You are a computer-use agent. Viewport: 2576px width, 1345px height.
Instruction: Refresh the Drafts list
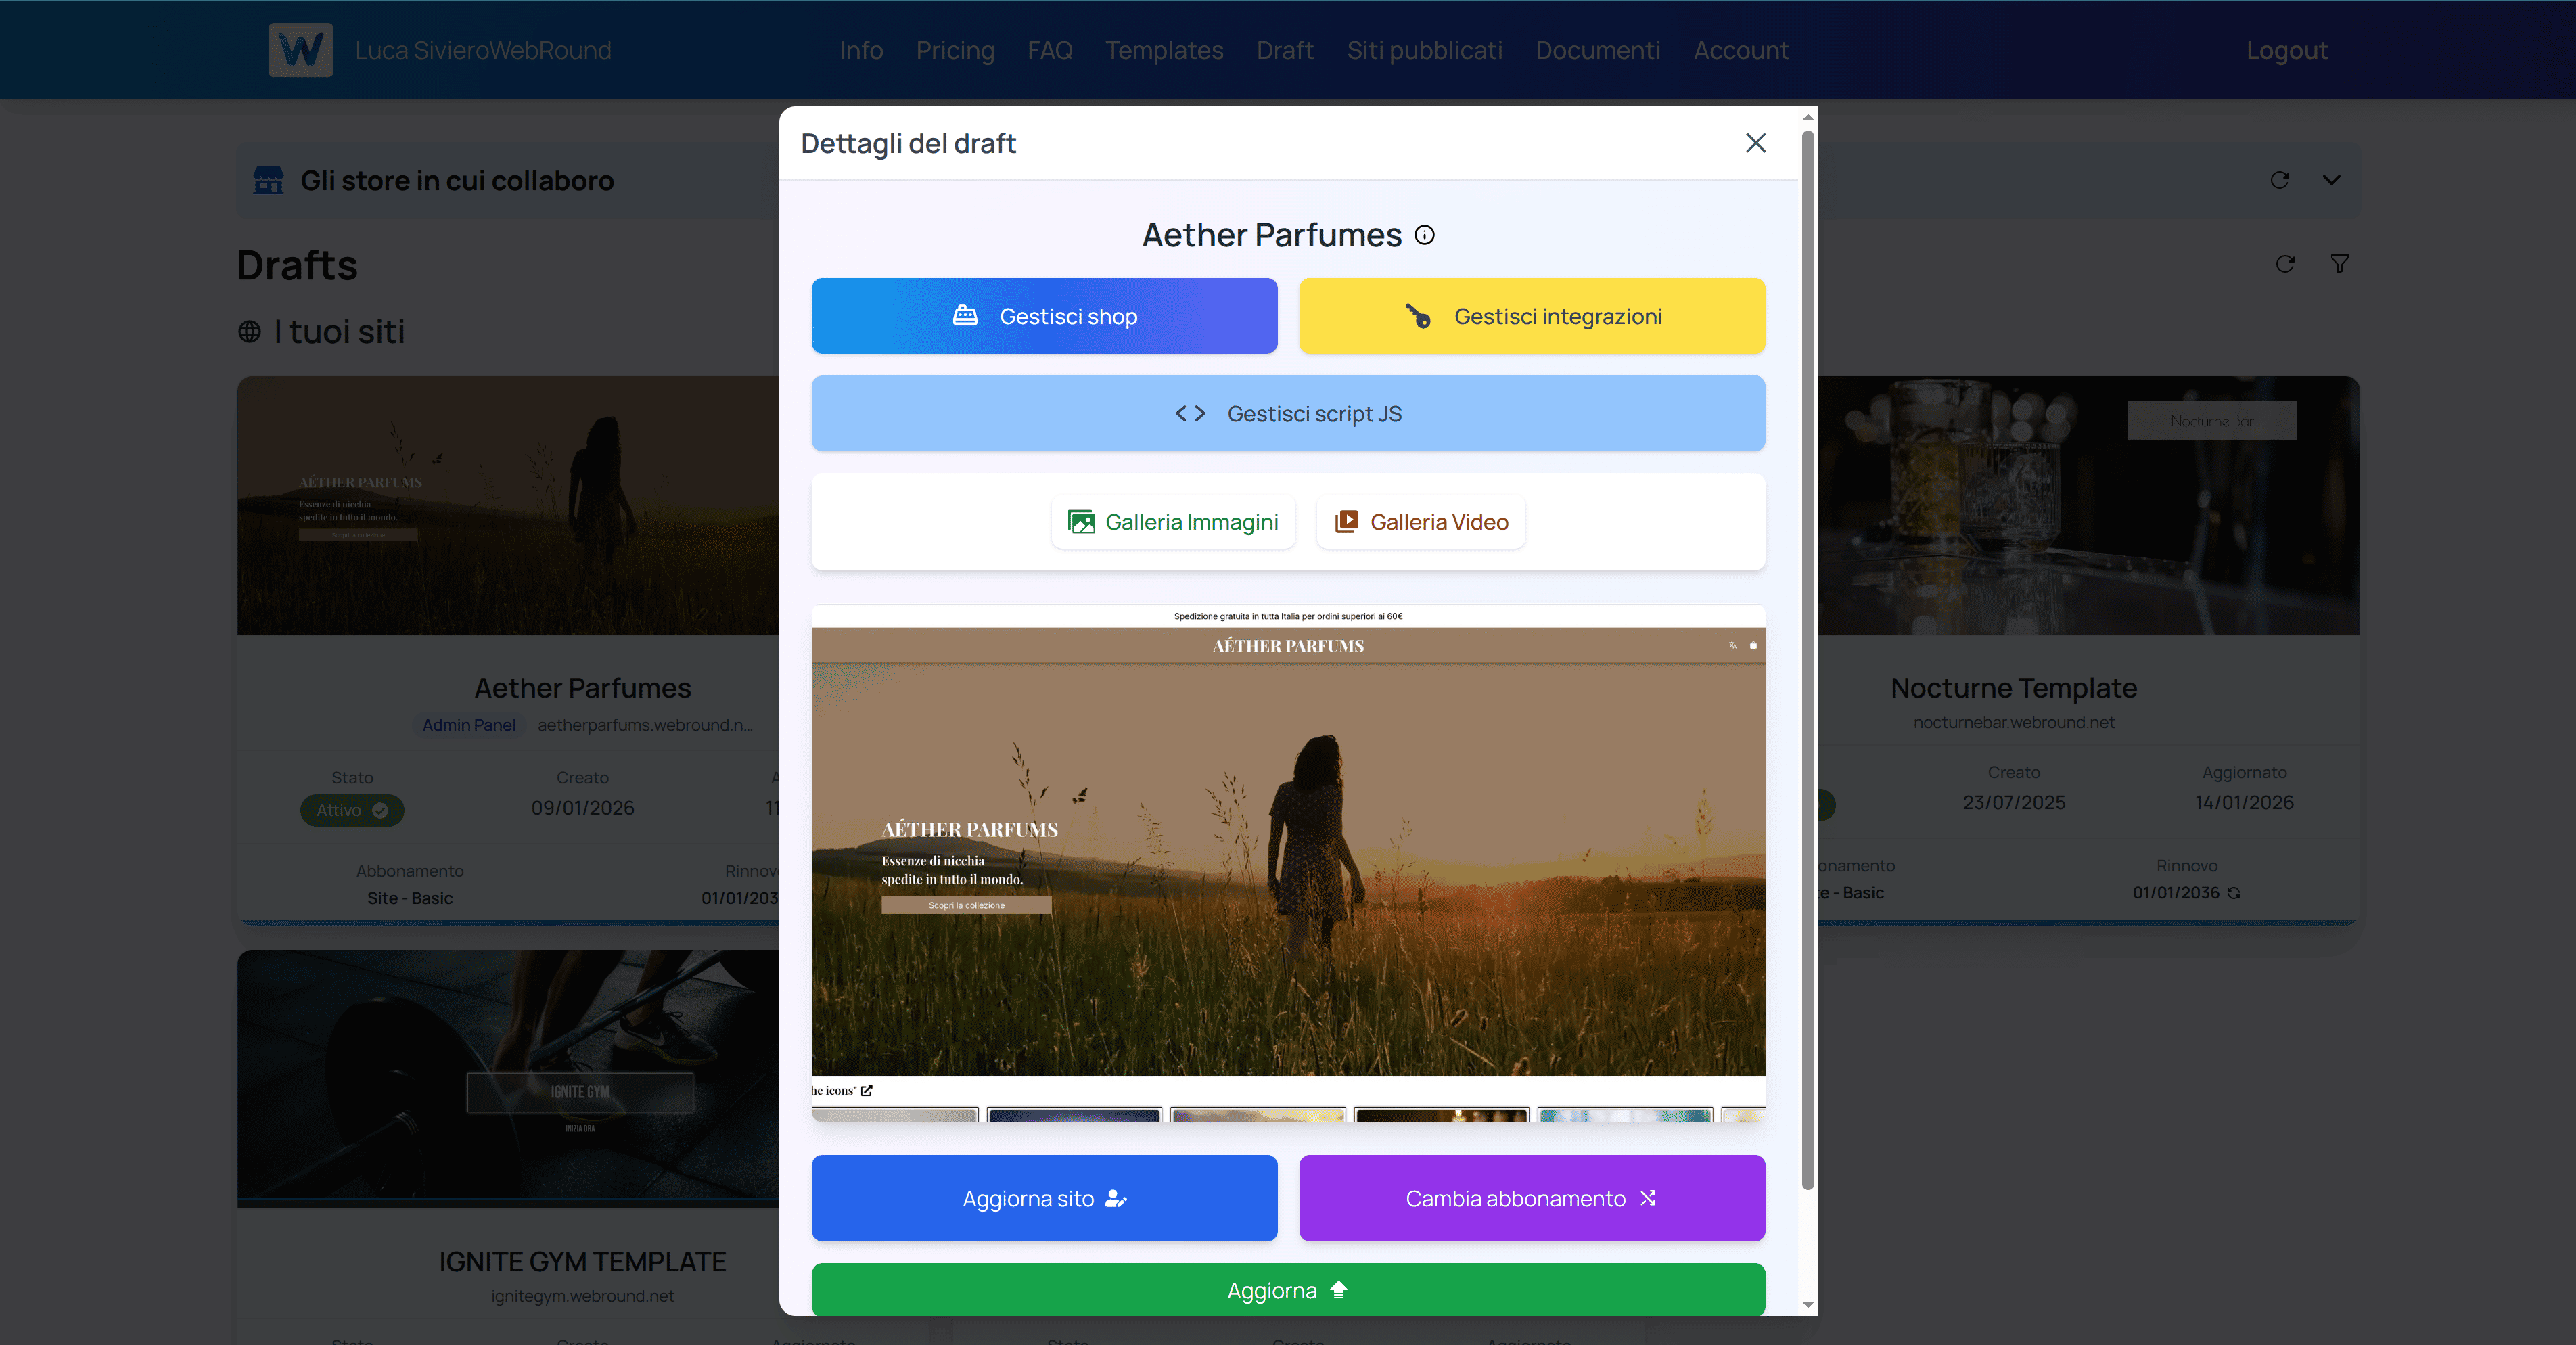pyautogui.click(x=2285, y=264)
